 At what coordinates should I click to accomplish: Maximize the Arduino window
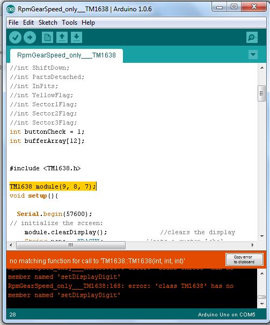[234, 7]
